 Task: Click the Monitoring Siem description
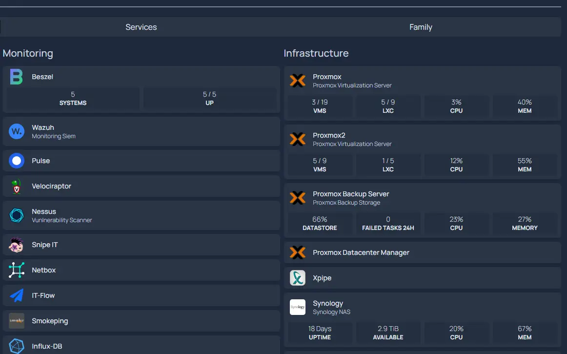54,136
